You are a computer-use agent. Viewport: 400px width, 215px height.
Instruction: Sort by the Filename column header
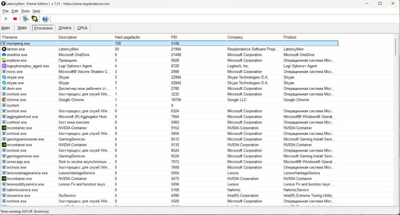29,37
